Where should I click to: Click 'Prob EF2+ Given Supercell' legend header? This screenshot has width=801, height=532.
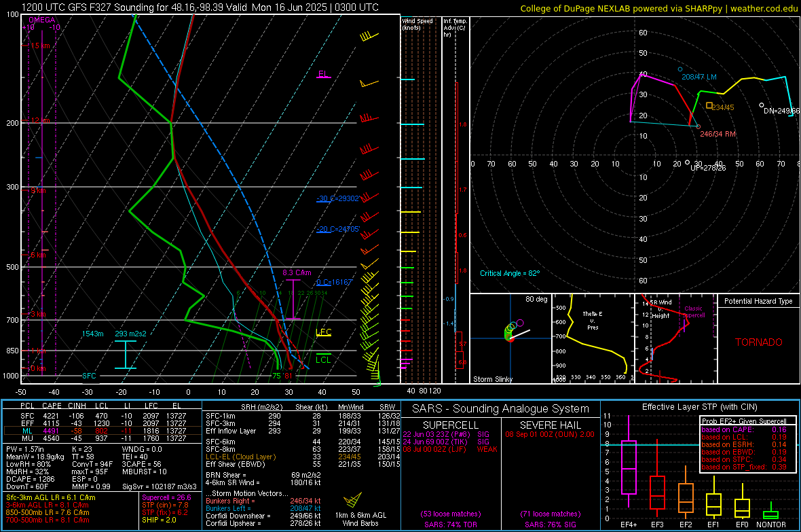click(x=744, y=421)
